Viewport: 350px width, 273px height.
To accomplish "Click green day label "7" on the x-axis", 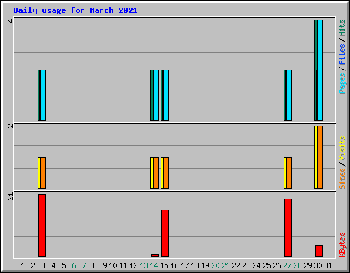I will click(84, 265).
